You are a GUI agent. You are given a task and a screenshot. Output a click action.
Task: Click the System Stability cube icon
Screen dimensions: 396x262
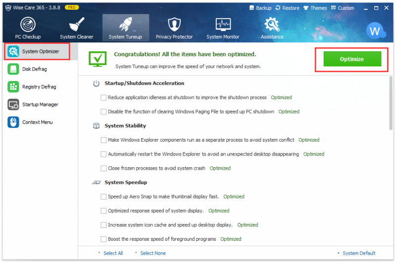click(96, 126)
